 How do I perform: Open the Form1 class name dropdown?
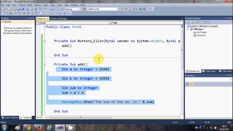[x=108, y=23]
